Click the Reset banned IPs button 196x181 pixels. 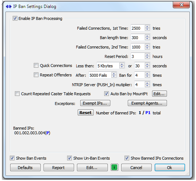[x=86, y=113]
